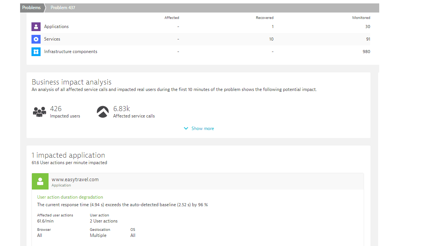Click the Infrastructure components icon
The width and height of the screenshot is (438, 246).
36,52
